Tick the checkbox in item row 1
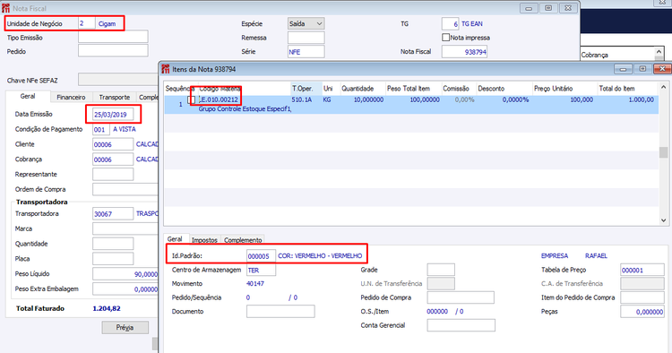This screenshot has width=672, height=353. pos(192,99)
